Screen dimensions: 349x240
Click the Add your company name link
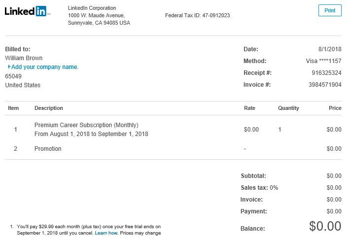click(x=43, y=67)
